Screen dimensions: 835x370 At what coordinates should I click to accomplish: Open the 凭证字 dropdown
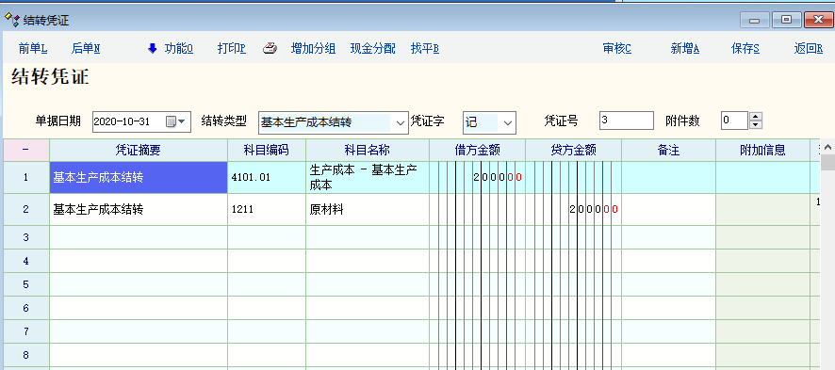[508, 122]
